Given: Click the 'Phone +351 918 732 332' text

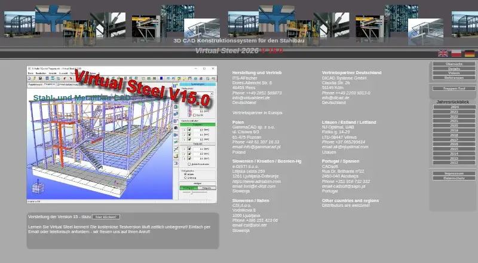Looking at the screenshot, I should [346, 181].
